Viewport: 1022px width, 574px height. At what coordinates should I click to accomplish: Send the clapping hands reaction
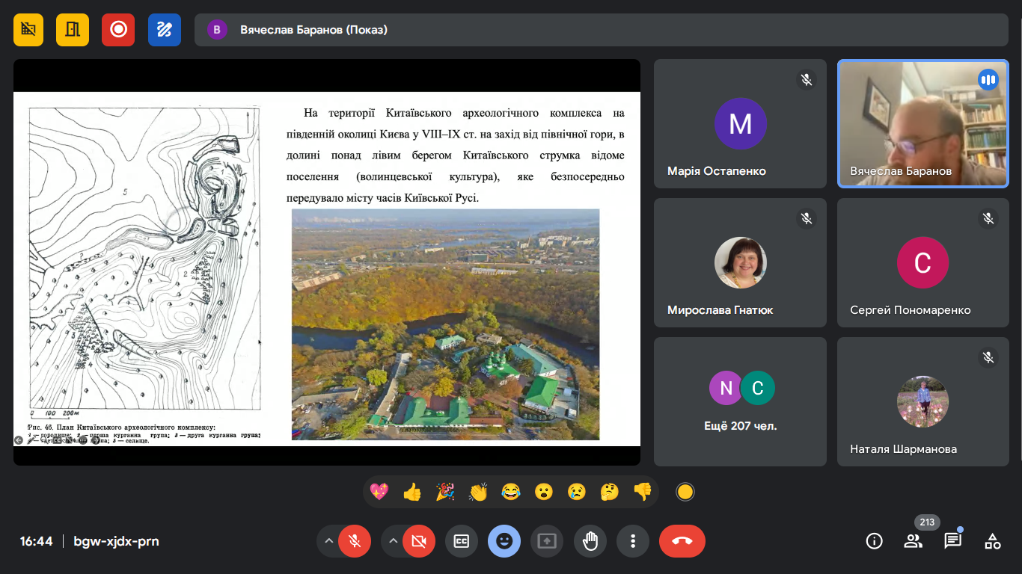pos(478,492)
